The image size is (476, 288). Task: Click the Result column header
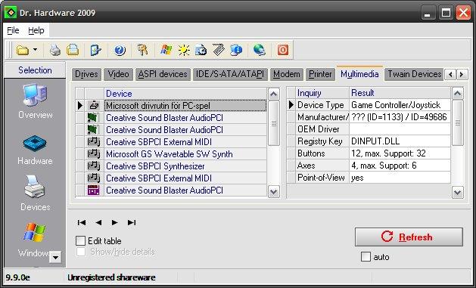pos(400,93)
